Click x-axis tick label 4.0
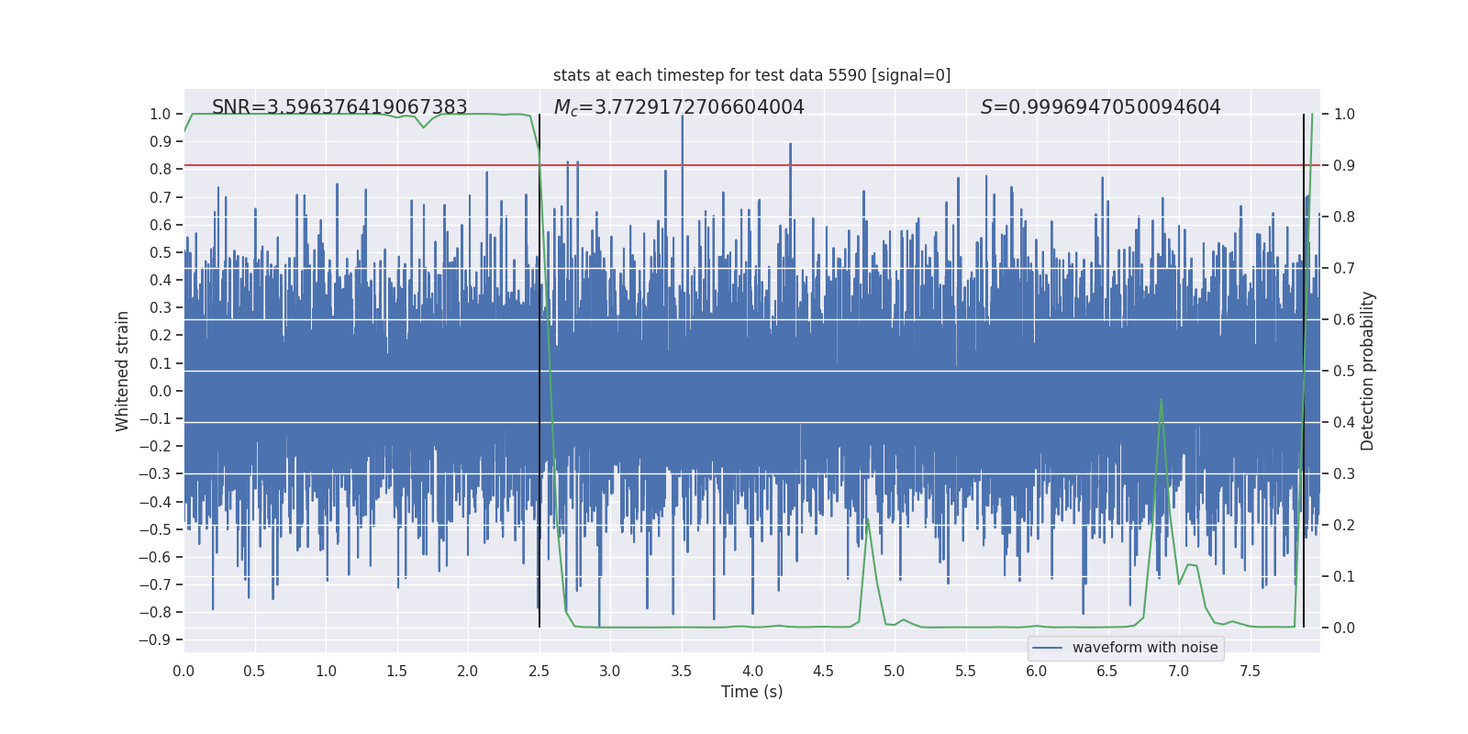The image size is (1468, 734). [x=752, y=671]
